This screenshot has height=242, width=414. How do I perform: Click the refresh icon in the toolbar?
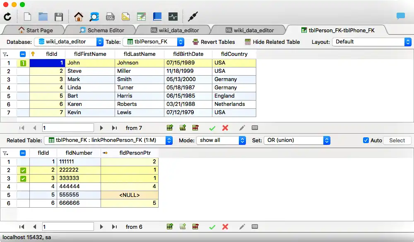(7, 17)
